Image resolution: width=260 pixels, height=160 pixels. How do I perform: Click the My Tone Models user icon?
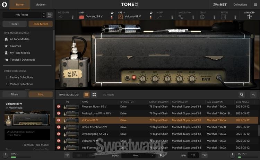point(6,53)
